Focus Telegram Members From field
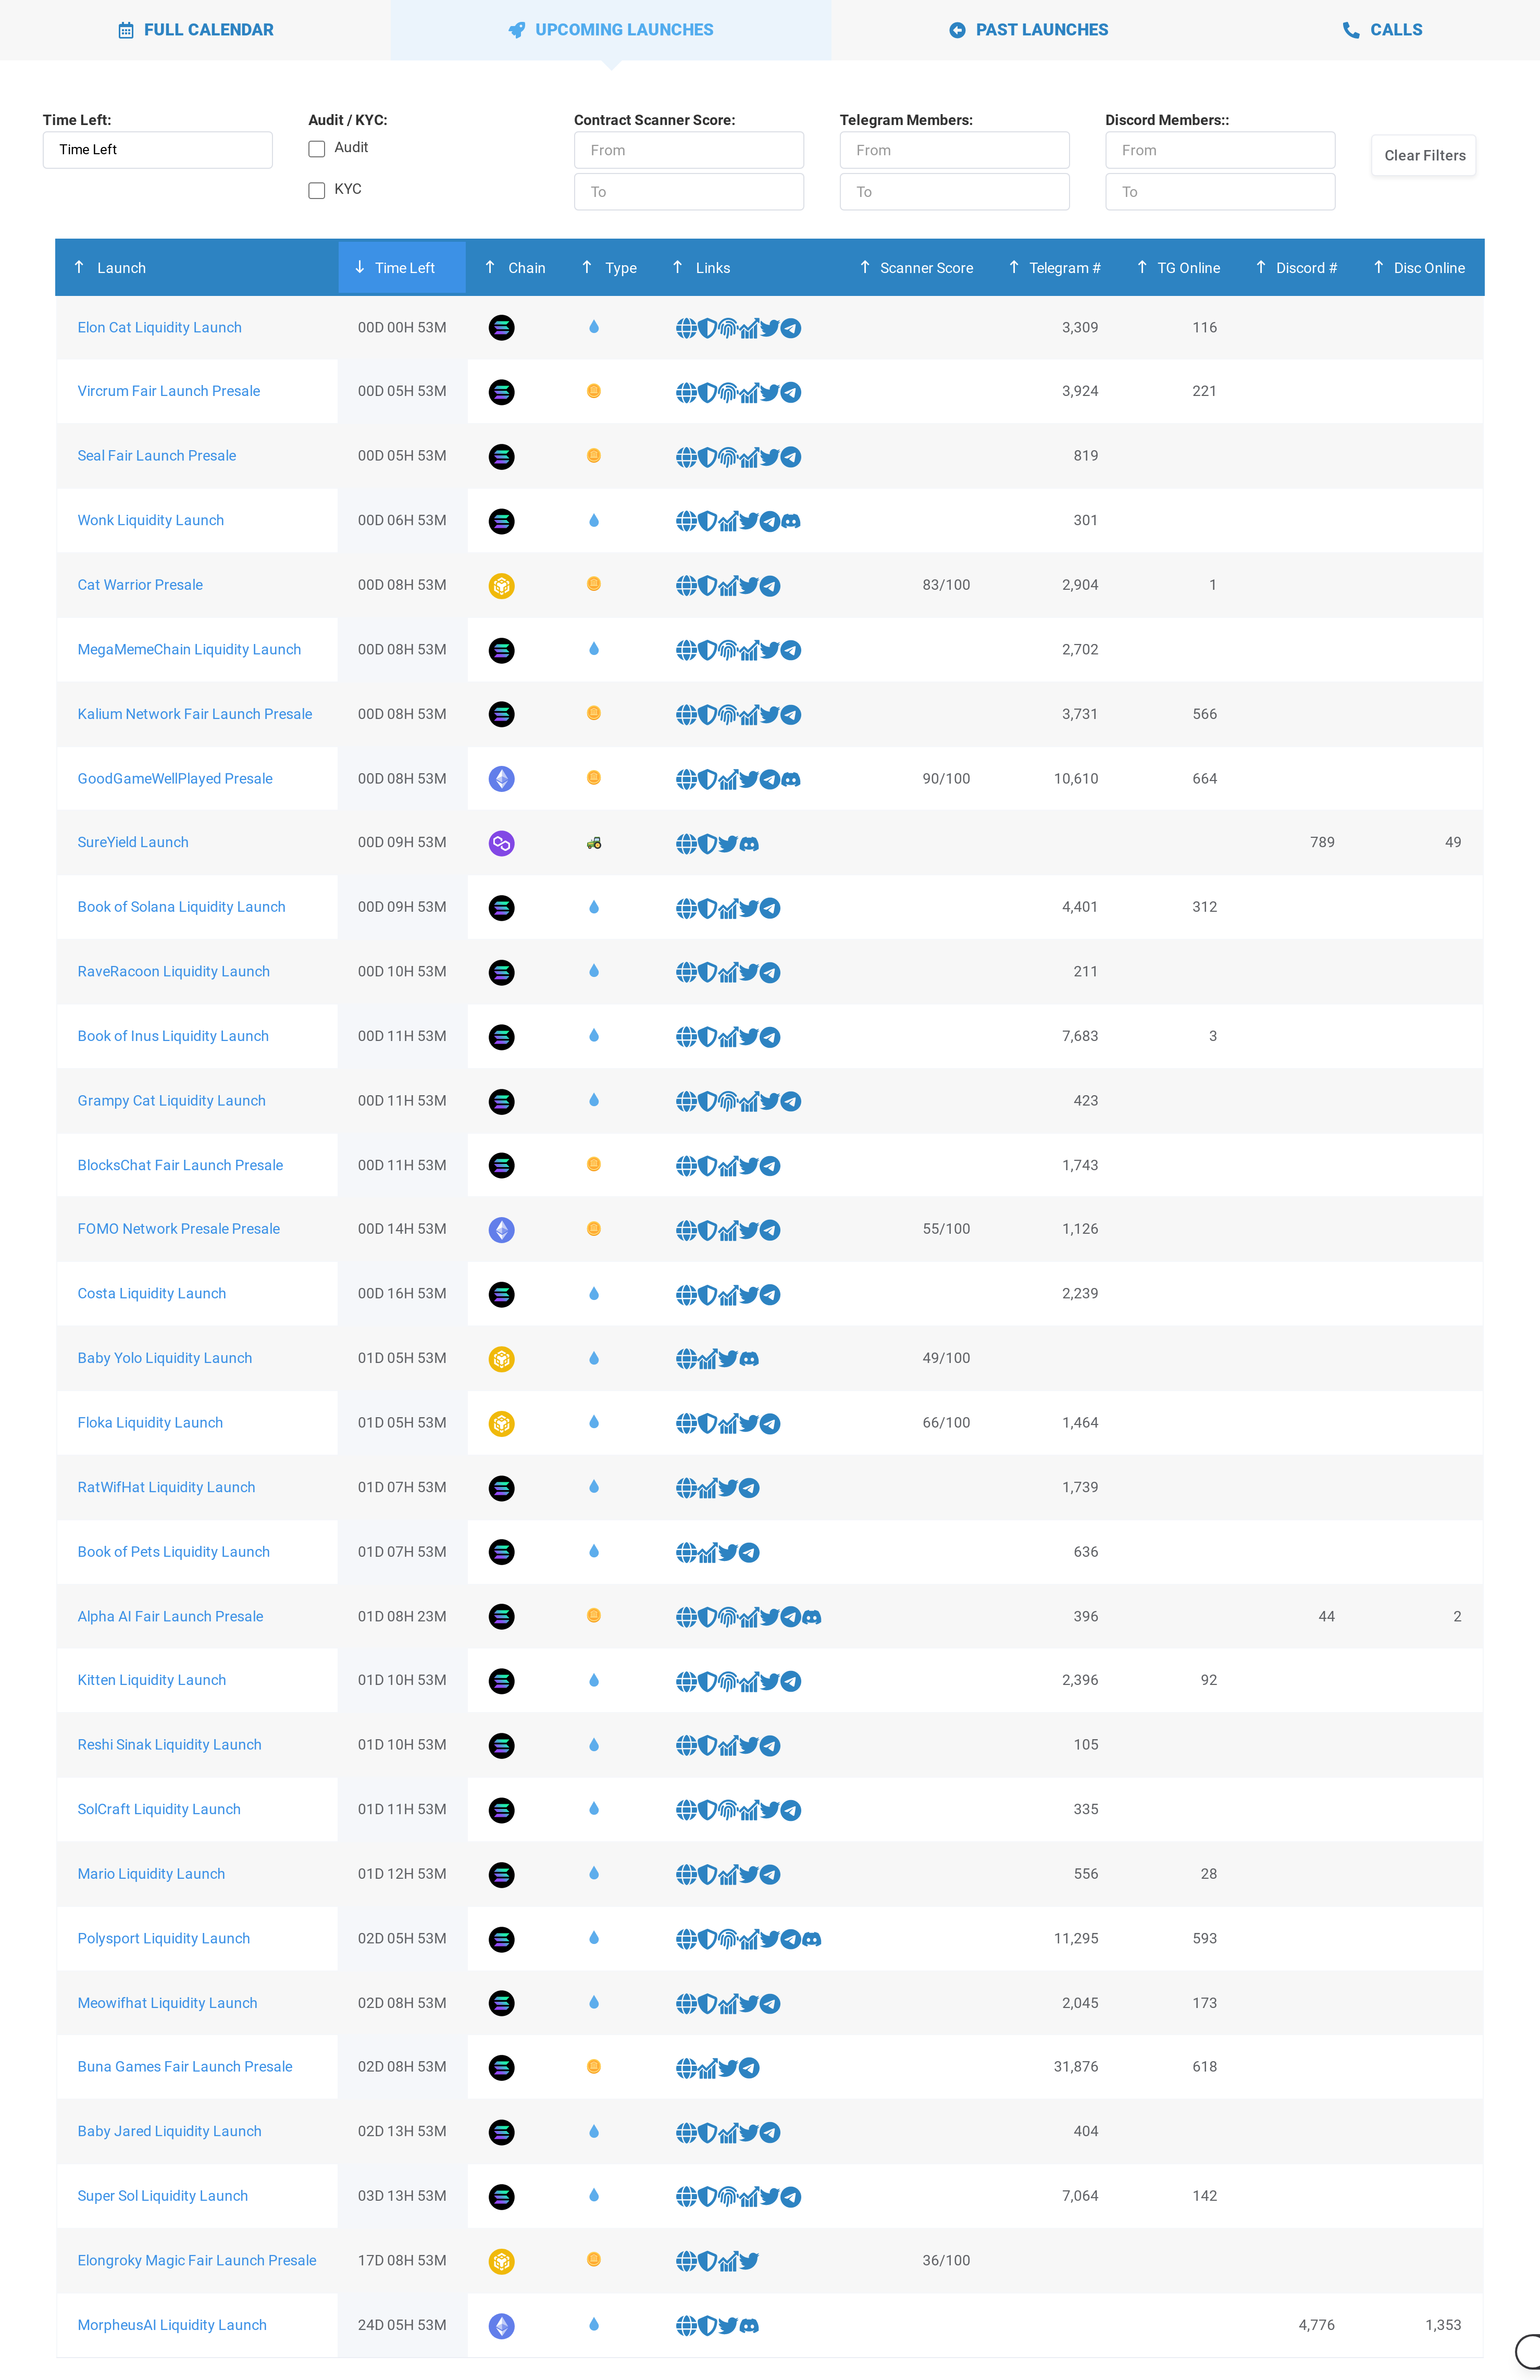The height and width of the screenshot is (2380, 1540). point(955,150)
